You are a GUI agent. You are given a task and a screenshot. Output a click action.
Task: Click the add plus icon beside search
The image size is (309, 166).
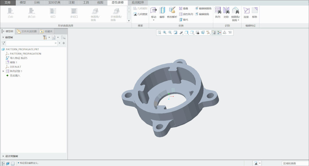(64, 43)
